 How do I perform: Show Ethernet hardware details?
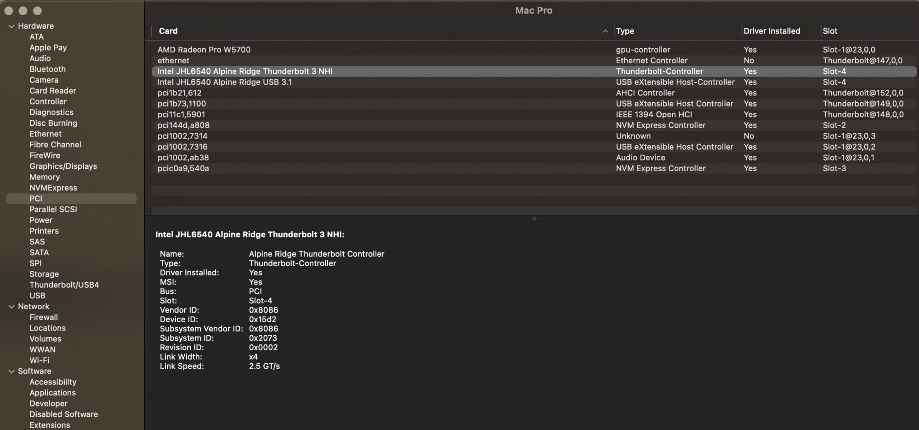(x=45, y=134)
